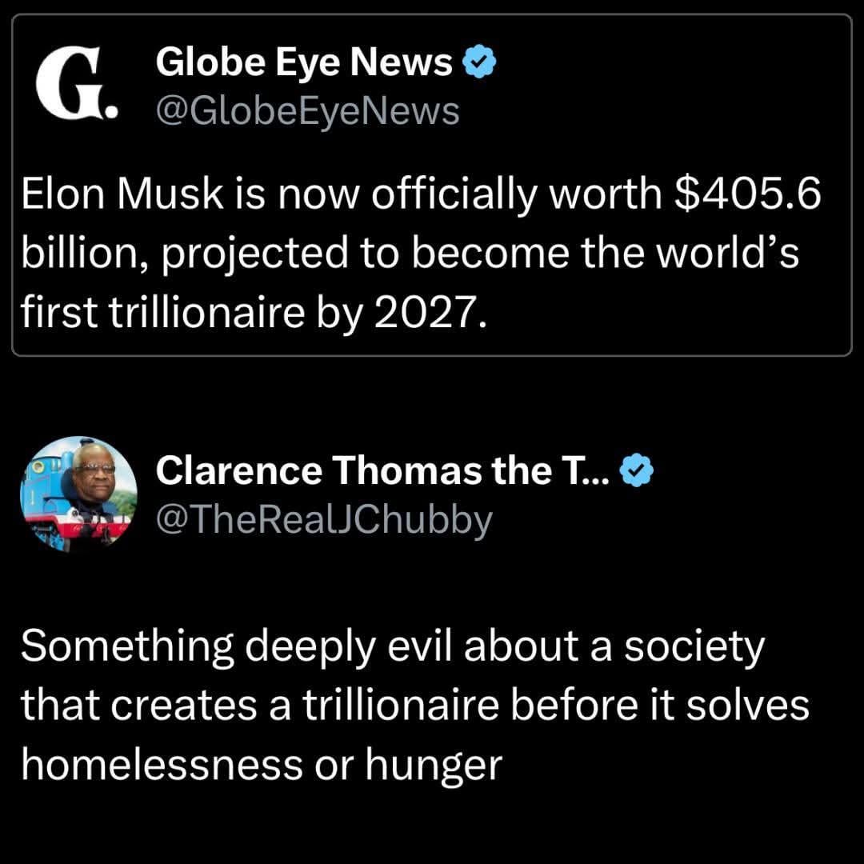Visit the @TheRealJChubby handle

point(324,520)
